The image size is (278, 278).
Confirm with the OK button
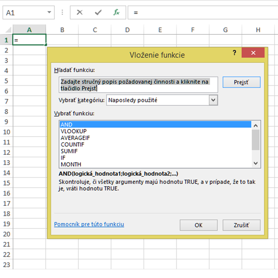click(x=198, y=225)
